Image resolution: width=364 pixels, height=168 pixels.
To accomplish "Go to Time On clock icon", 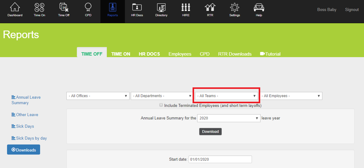I will pyautogui.click(x=39, y=7).
